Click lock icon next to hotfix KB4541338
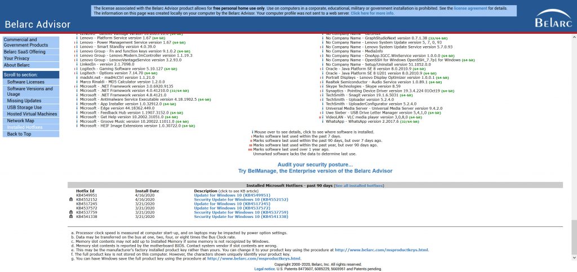This screenshot has width=577, height=272. coord(71,217)
